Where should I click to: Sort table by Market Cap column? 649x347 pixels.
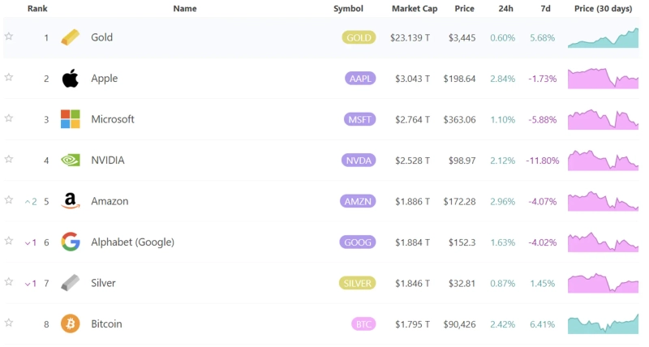415,9
